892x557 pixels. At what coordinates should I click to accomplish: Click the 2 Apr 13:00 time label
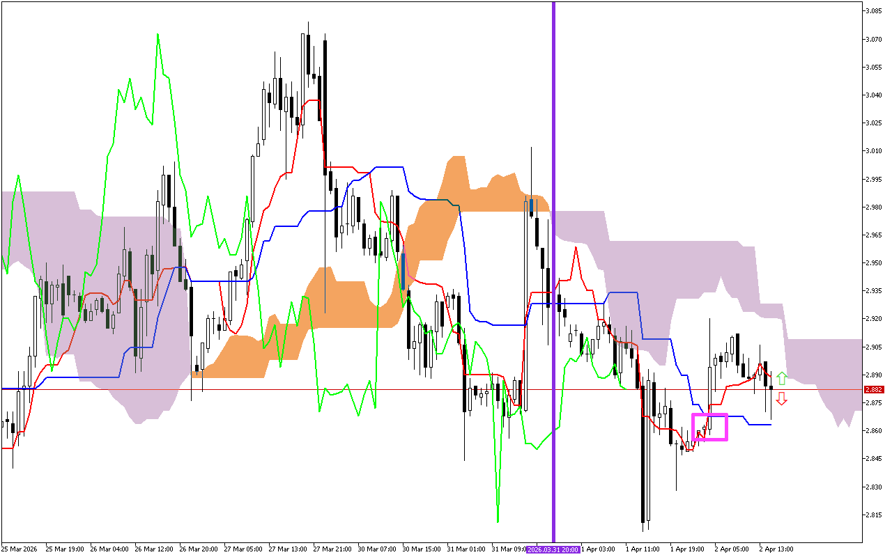click(x=776, y=549)
